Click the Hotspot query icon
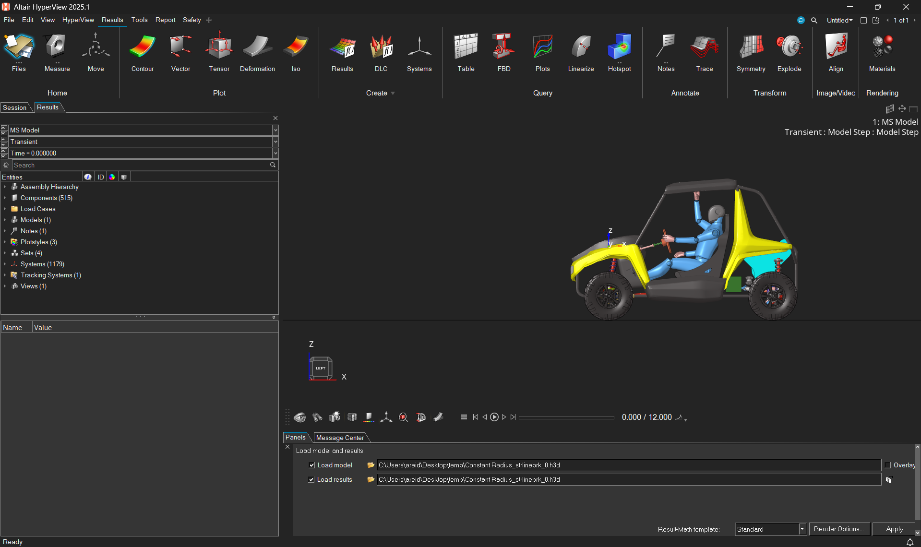The width and height of the screenshot is (921, 547). pos(619,53)
